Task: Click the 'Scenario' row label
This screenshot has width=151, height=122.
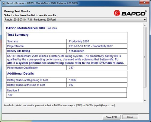Action: tap(13, 41)
